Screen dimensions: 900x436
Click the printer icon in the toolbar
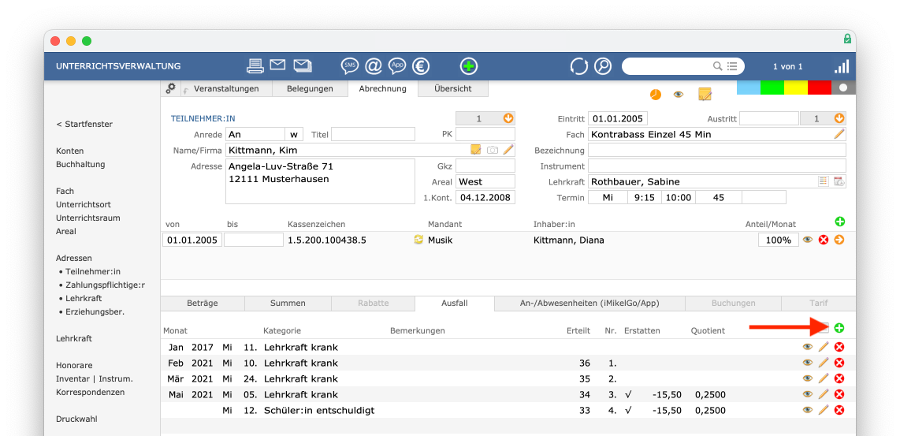point(255,66)
